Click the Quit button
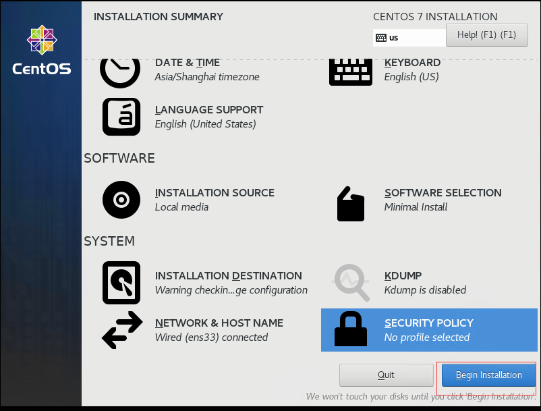This screenshot has height=411, width=541. [386, 375]
